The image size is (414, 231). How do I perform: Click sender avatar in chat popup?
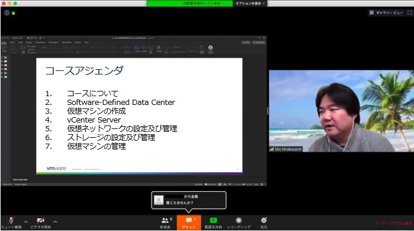pos(159,200)
